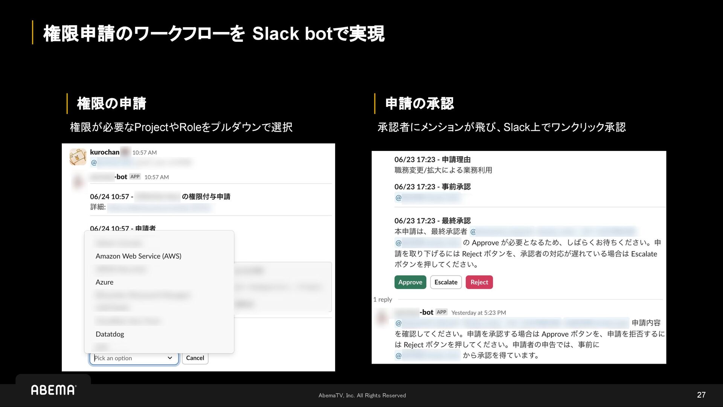Click the bot avatar in reply thread
The image size is (723, 407).
(x=382, y=317)
